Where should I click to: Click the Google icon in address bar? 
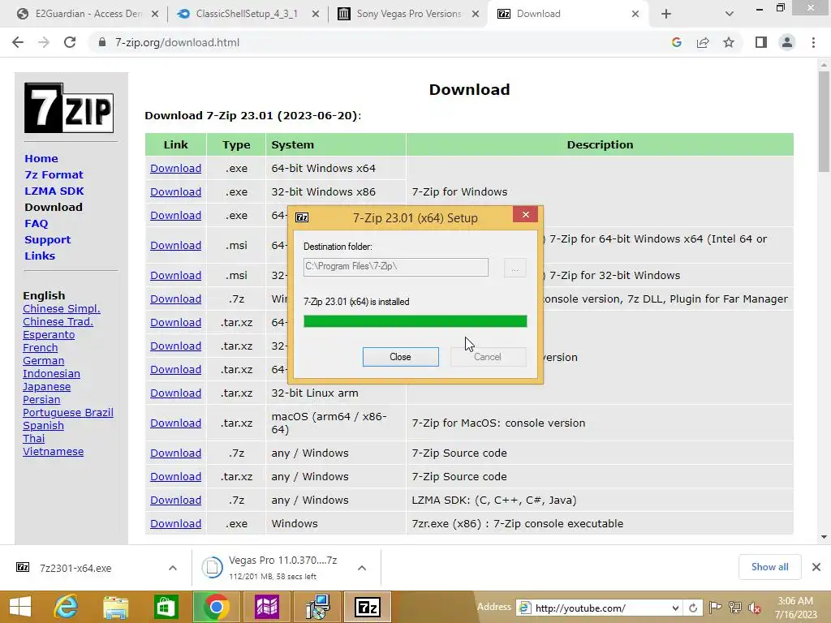pyautogui.click(x=676, y=42)
